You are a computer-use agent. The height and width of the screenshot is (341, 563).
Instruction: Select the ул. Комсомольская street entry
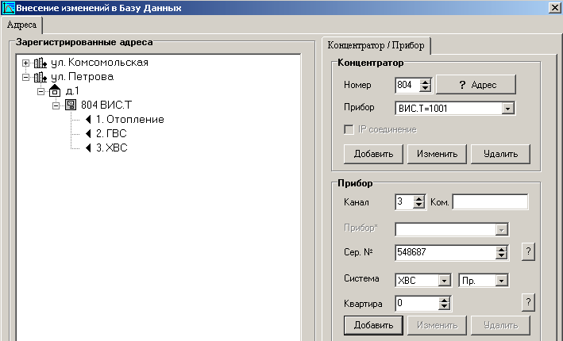tap(99, 63)
